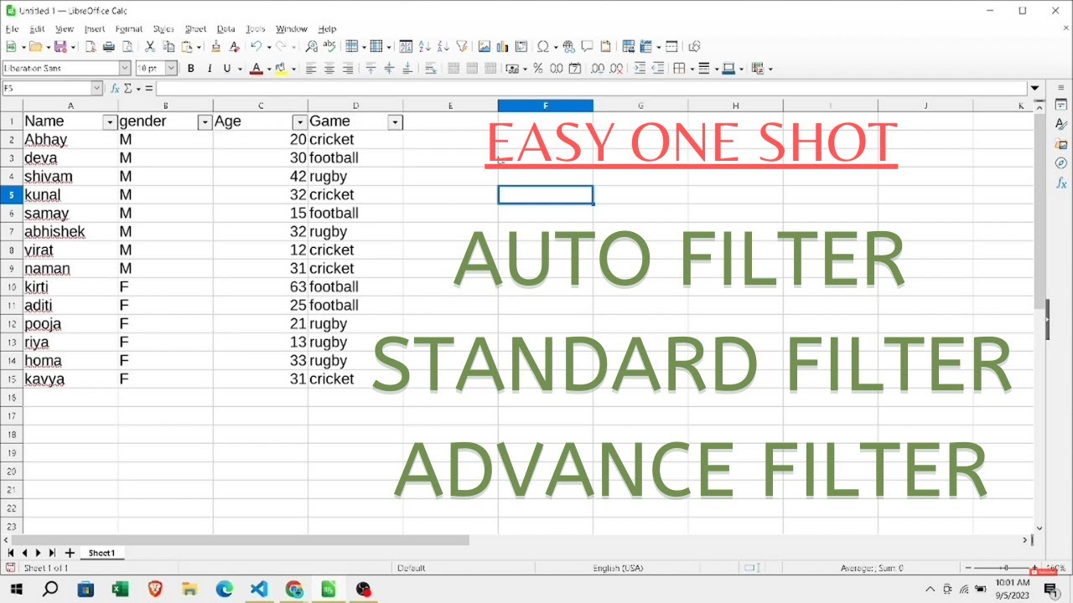1073x603 pixels.
Task: Insert Chart using the bar-chart icon
Action: click(502, 47)
